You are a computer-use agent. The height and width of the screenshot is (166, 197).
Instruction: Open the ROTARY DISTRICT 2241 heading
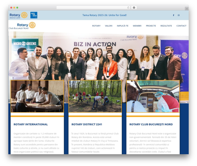click(87, 124)
